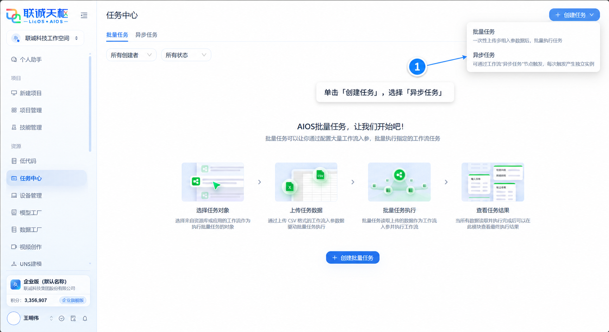Select 任务中心 in the sidebar
Image resolution: width=609 pixels, height=332 pixels.
(47, 178)
